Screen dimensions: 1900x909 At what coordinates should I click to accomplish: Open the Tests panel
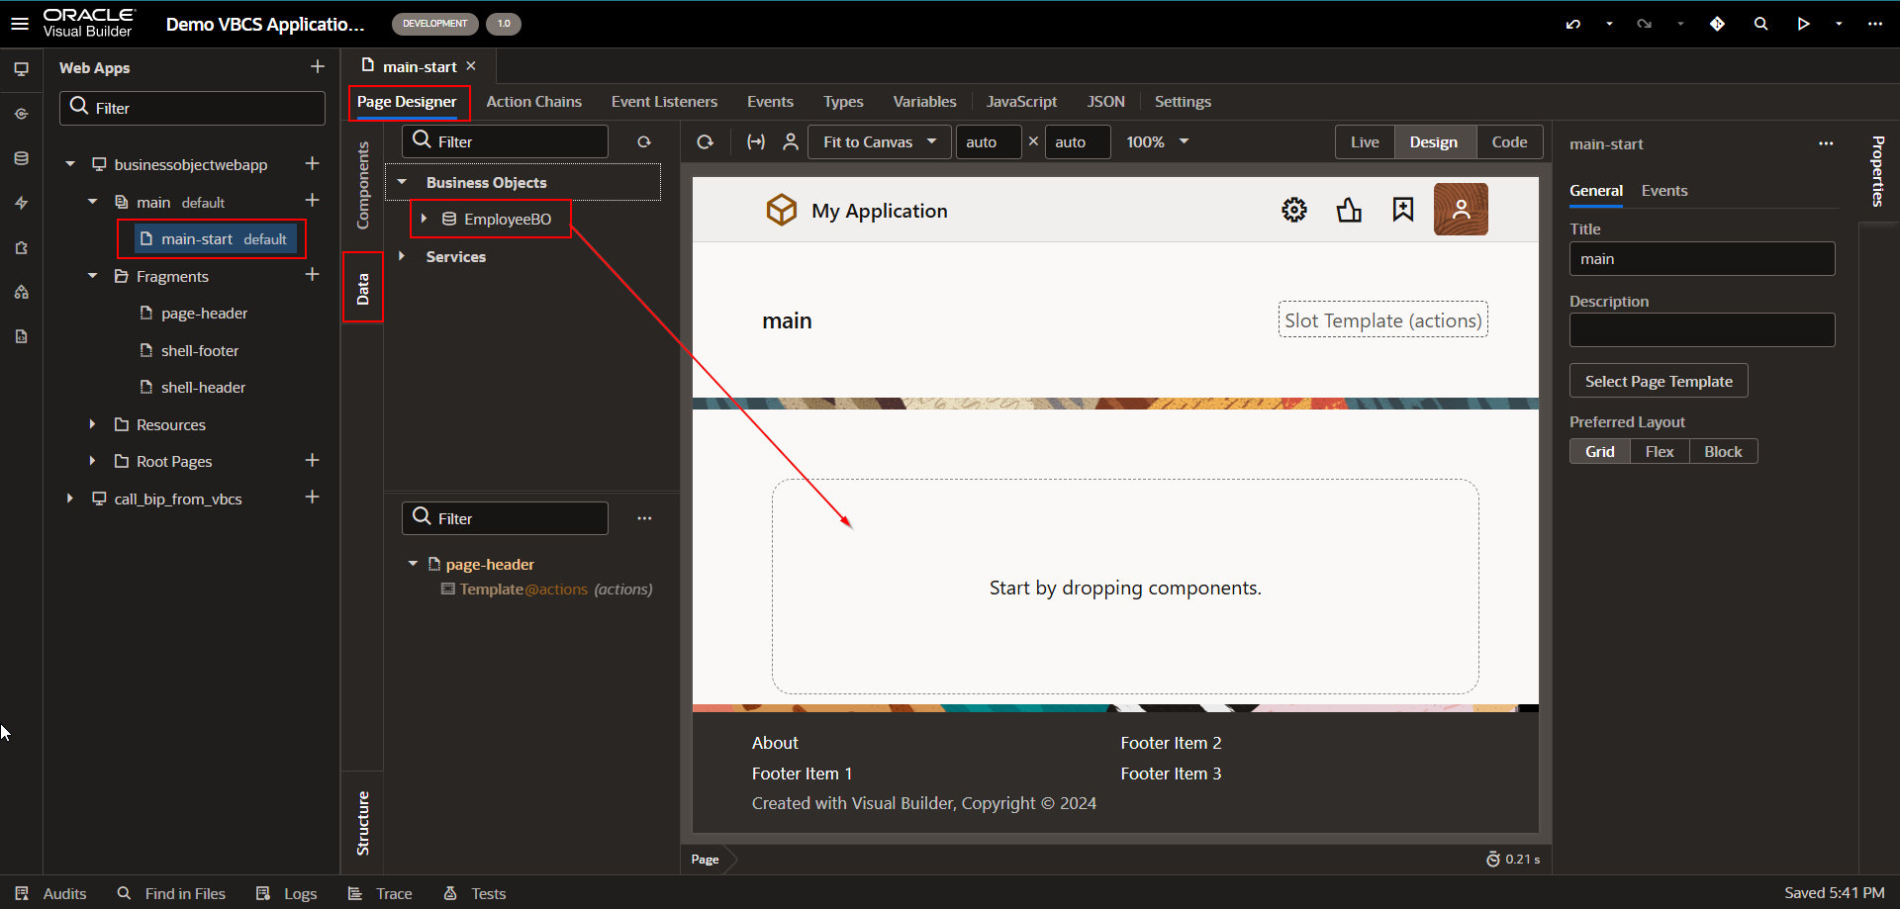coord(475,893)
